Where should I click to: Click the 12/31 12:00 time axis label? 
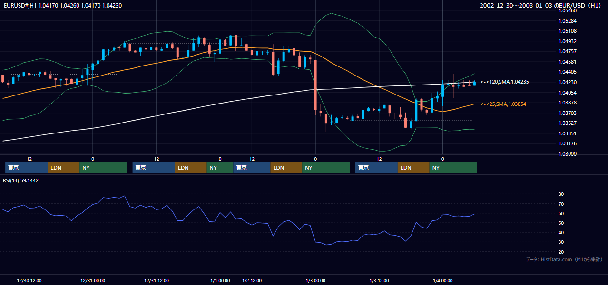(157, 280)
